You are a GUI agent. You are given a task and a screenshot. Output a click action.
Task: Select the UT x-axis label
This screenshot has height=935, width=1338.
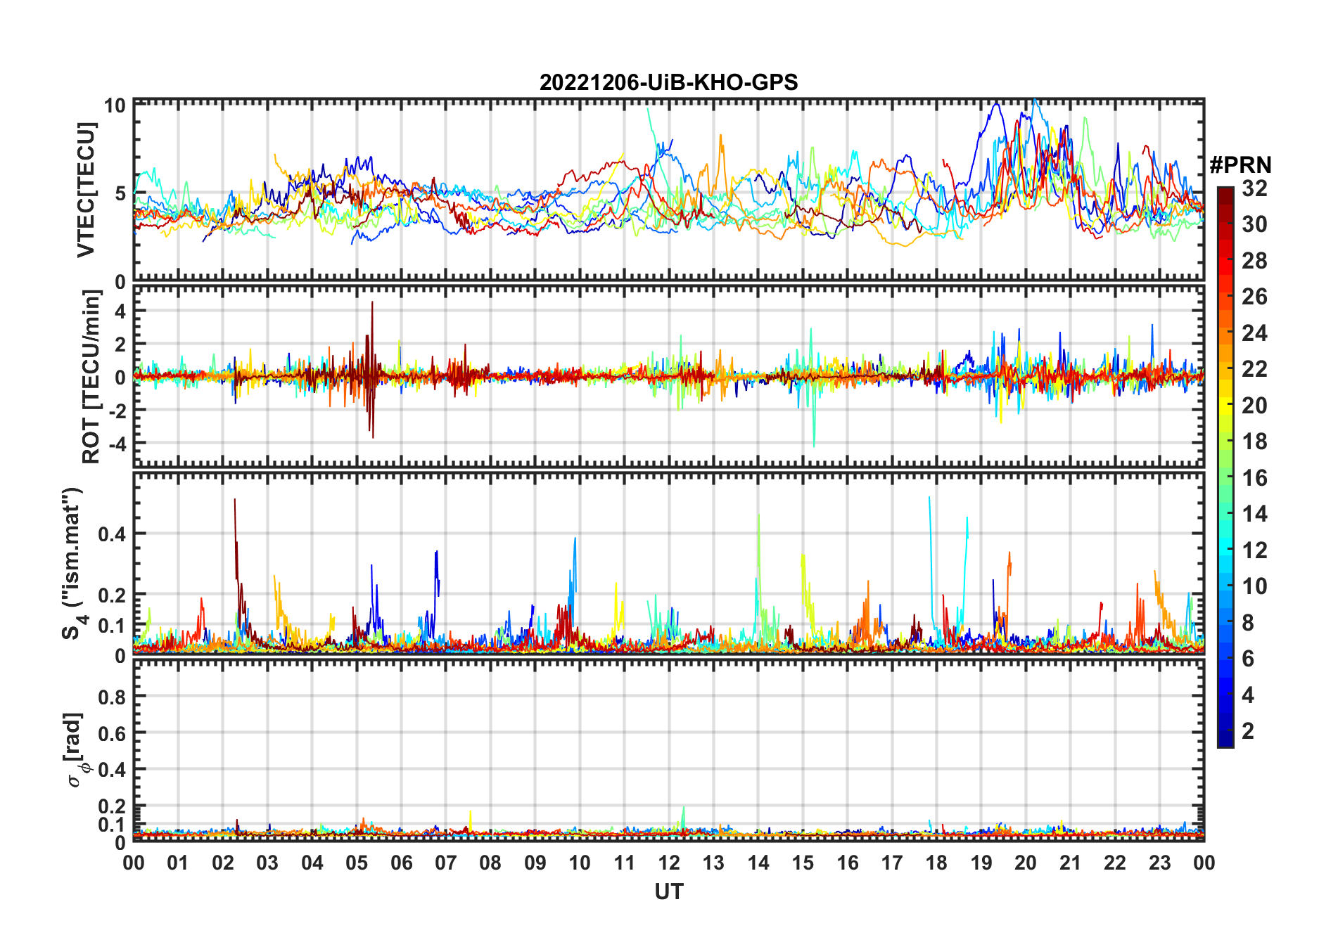pos(669,891)
